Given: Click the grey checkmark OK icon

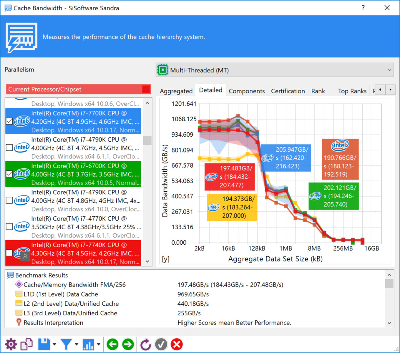Looking at the screenshot, I should tap(161, 344).
